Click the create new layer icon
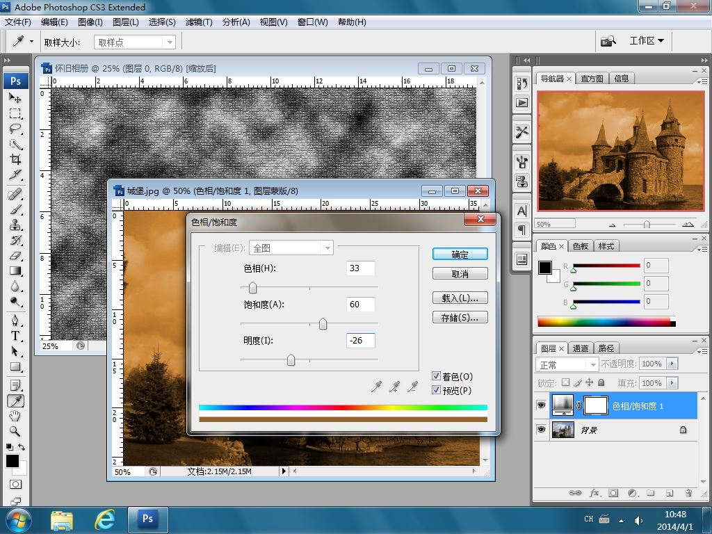This screenshot has width=712, height=534. [670, 493]
